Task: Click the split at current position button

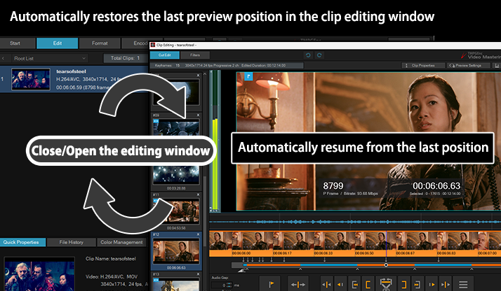Action: (298, 284)
